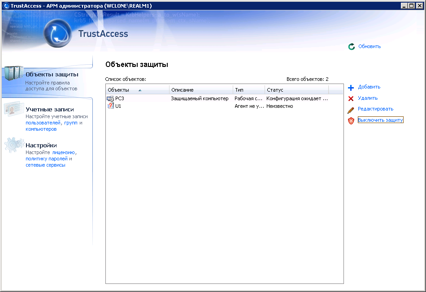Open the Объекты защиты section
Viewport: 426px width, 292px height.
click(52, 74)
